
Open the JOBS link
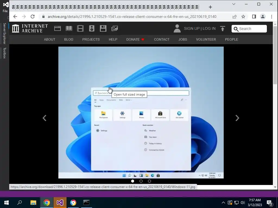[x=183, y=40]
